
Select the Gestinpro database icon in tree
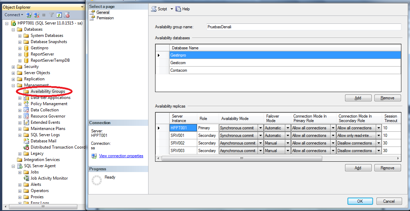pyautogui.click(x=26, y=48)
